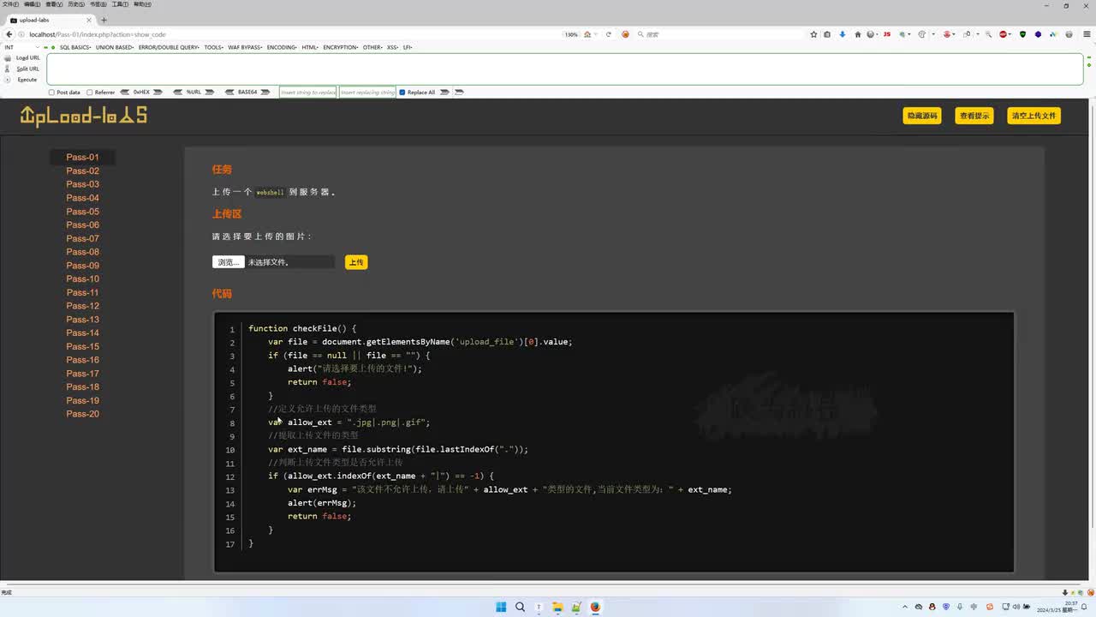Click the arrow right of 0xHEX
The image size is (1096, 617).
point(158,92)
